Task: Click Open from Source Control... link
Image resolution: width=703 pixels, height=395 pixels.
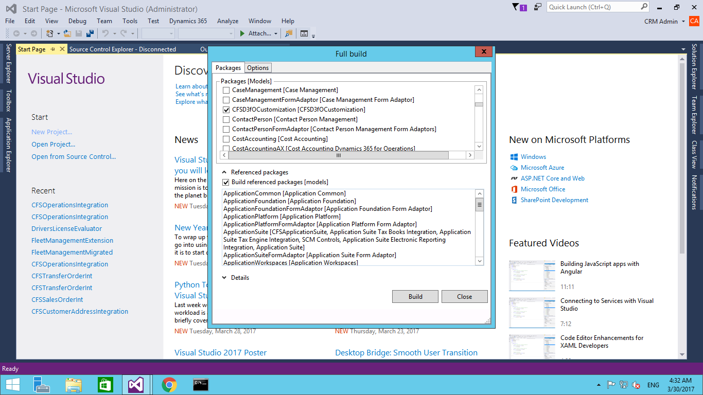Action: (74, 157)
